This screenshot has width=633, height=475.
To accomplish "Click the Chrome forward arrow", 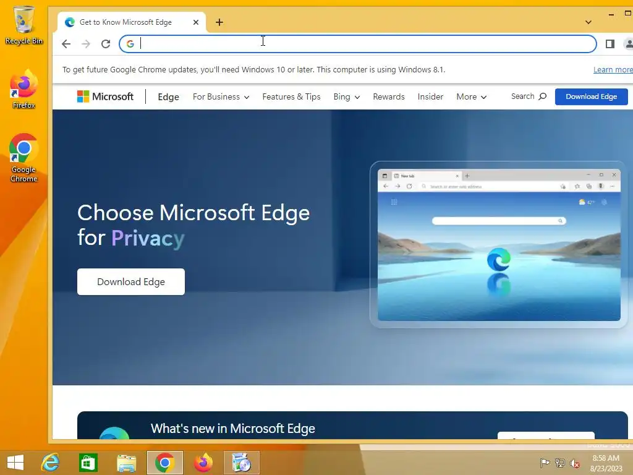I will click(x=86, y=44).
